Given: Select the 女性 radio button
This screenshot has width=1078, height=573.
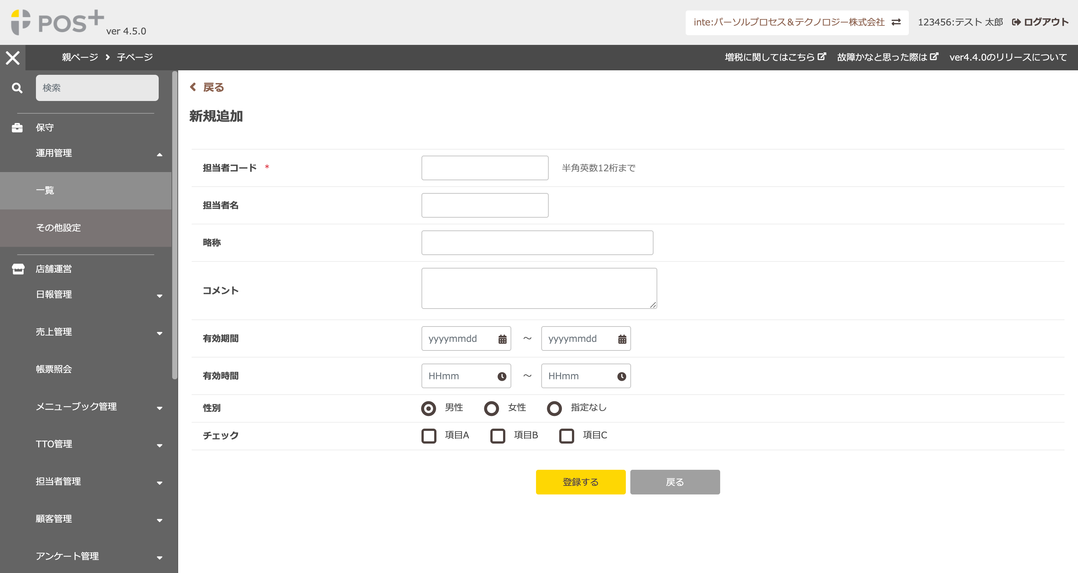Looking at the screenshot, I should [491, 408].
